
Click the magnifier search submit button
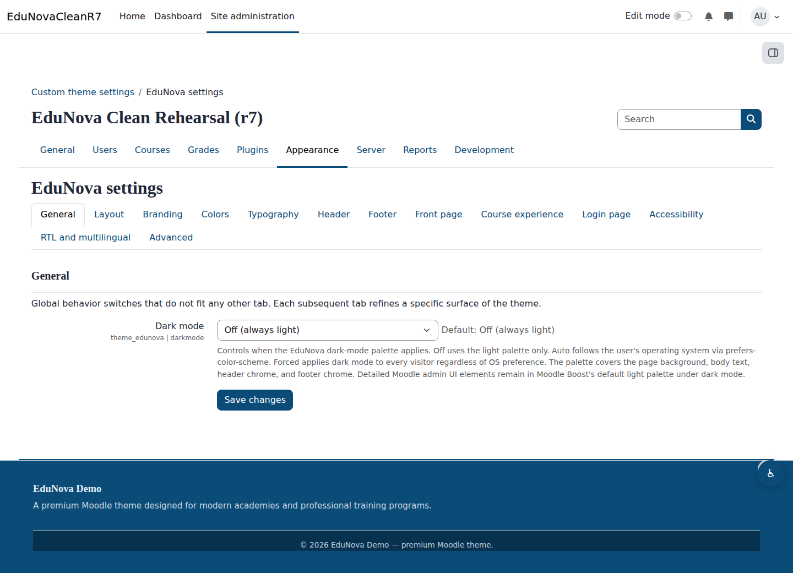(751, 119)
